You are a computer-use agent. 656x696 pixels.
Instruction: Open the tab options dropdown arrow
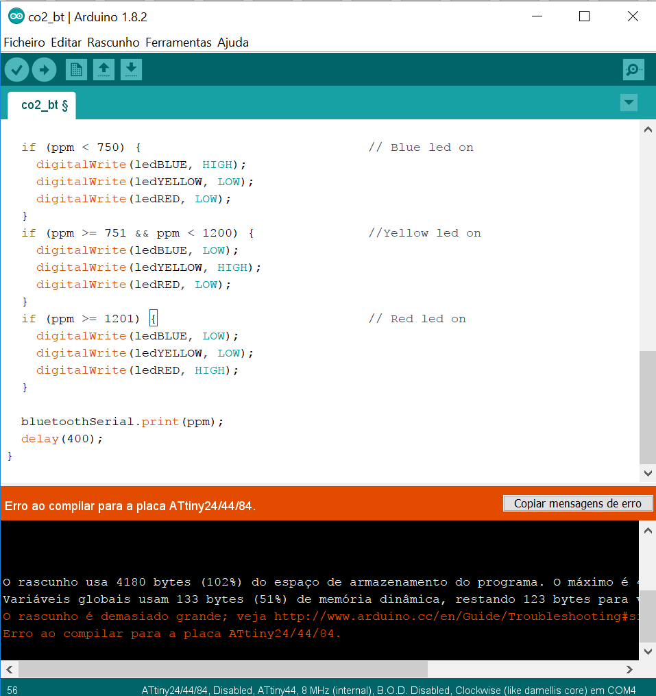629,103
